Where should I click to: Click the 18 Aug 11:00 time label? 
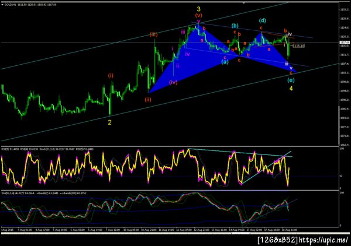point(289,230)
